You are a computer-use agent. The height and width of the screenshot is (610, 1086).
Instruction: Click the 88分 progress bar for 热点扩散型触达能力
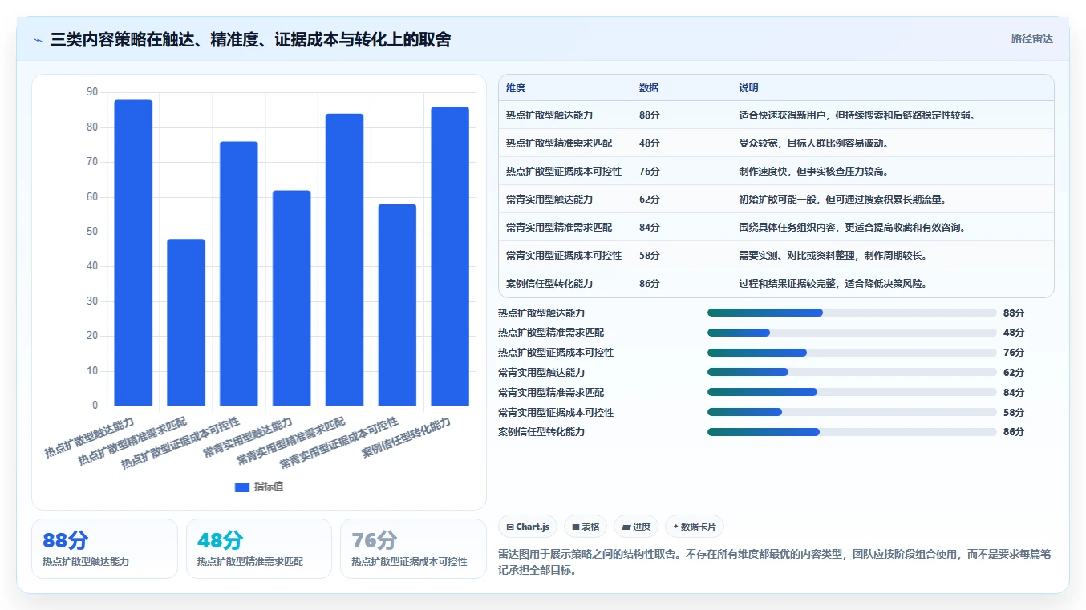tap(852, 313)
